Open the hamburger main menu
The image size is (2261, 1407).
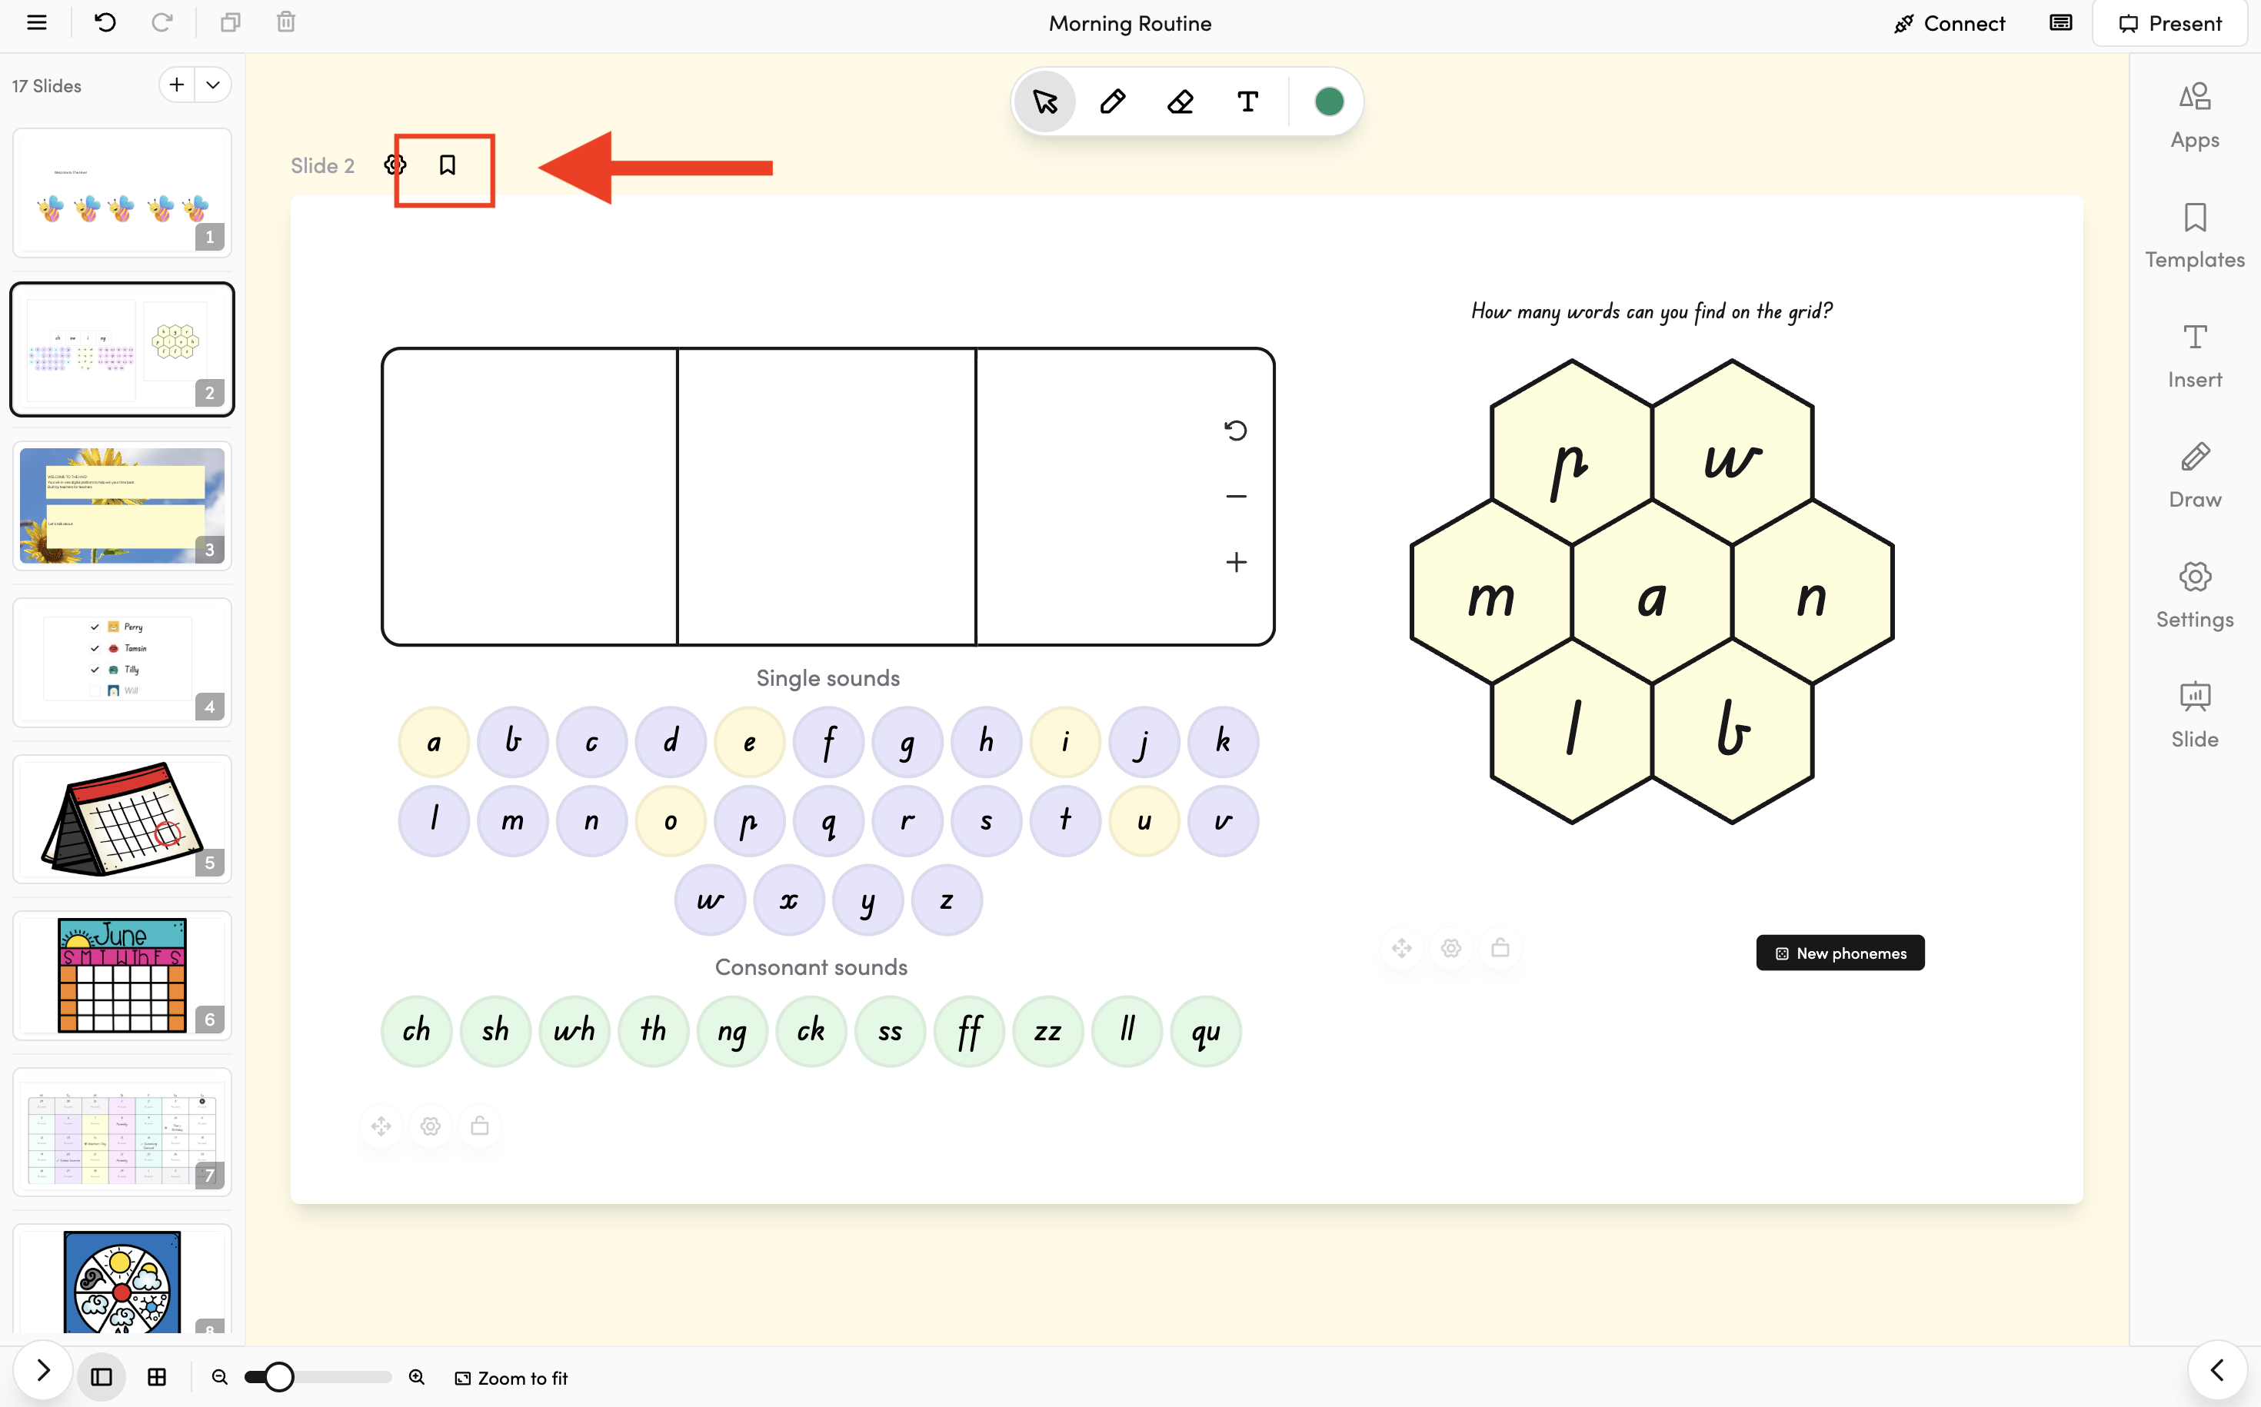click(x=36, y=22)
